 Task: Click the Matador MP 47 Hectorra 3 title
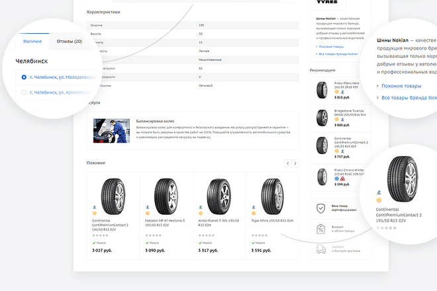point(165,223)
